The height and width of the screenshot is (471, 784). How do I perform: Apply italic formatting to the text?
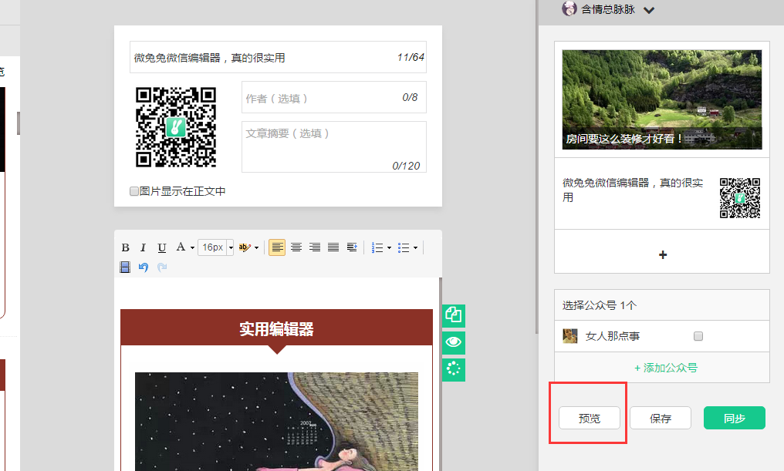click(143, 247)
